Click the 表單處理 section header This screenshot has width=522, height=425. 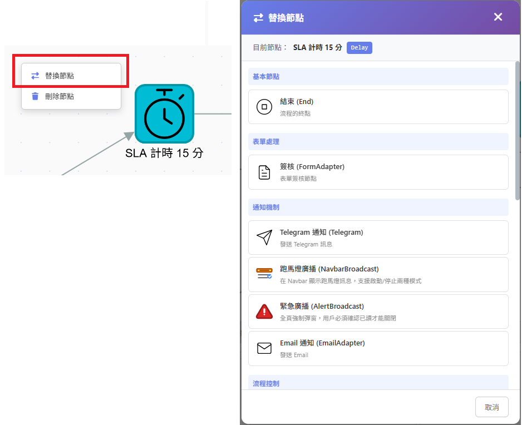(x=378, y=142)
